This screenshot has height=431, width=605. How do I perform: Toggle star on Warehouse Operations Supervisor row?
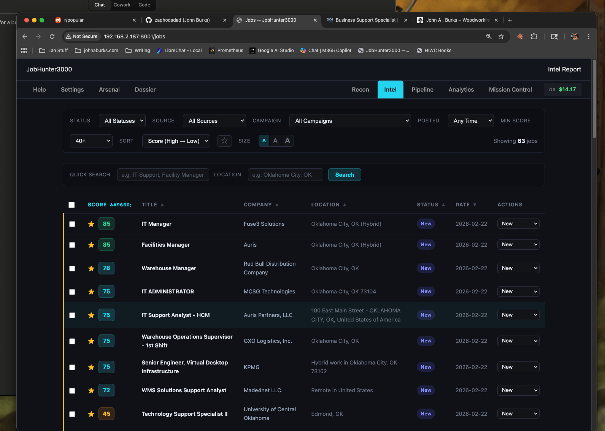pos(91,341)
